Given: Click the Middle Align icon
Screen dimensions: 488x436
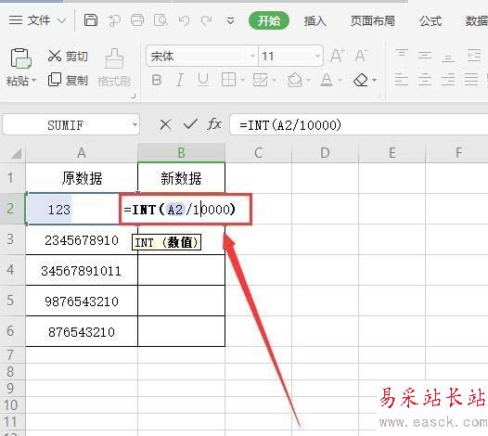Looking at the screenshot, I should [x=425, y=56].
